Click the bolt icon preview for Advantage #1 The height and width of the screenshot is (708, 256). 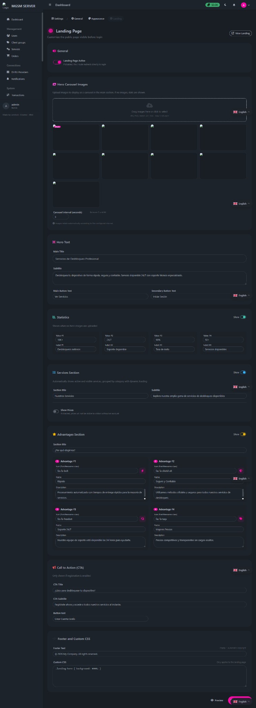[x=142, y=471]
